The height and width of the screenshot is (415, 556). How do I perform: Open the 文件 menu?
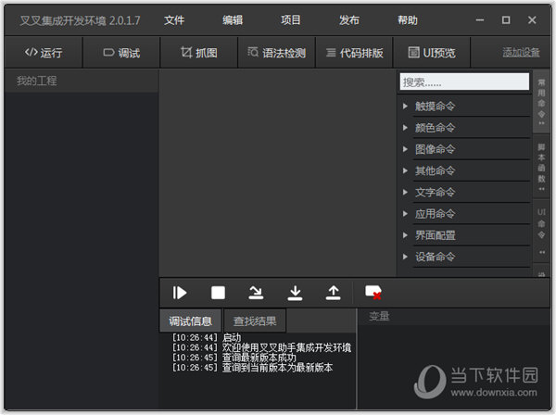point(174,20)
